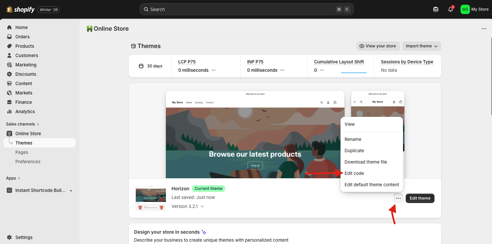Click the inbox chat icon in top bar
Viewport: 492px width, 244px height.
click(435, 9)
